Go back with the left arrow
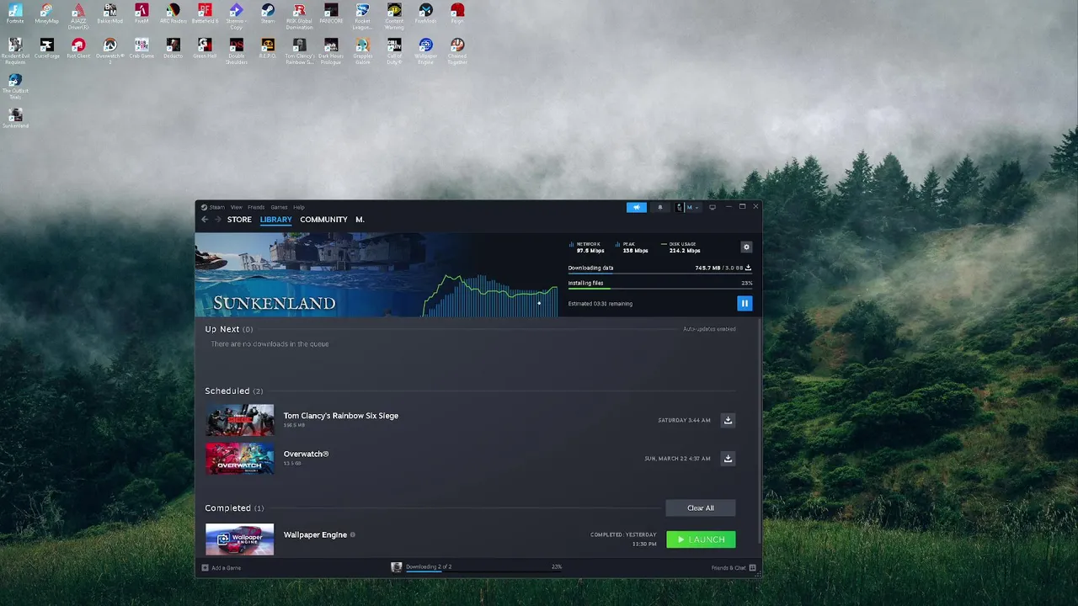This screenshot has height=606, width=1078. pos(205,220)
